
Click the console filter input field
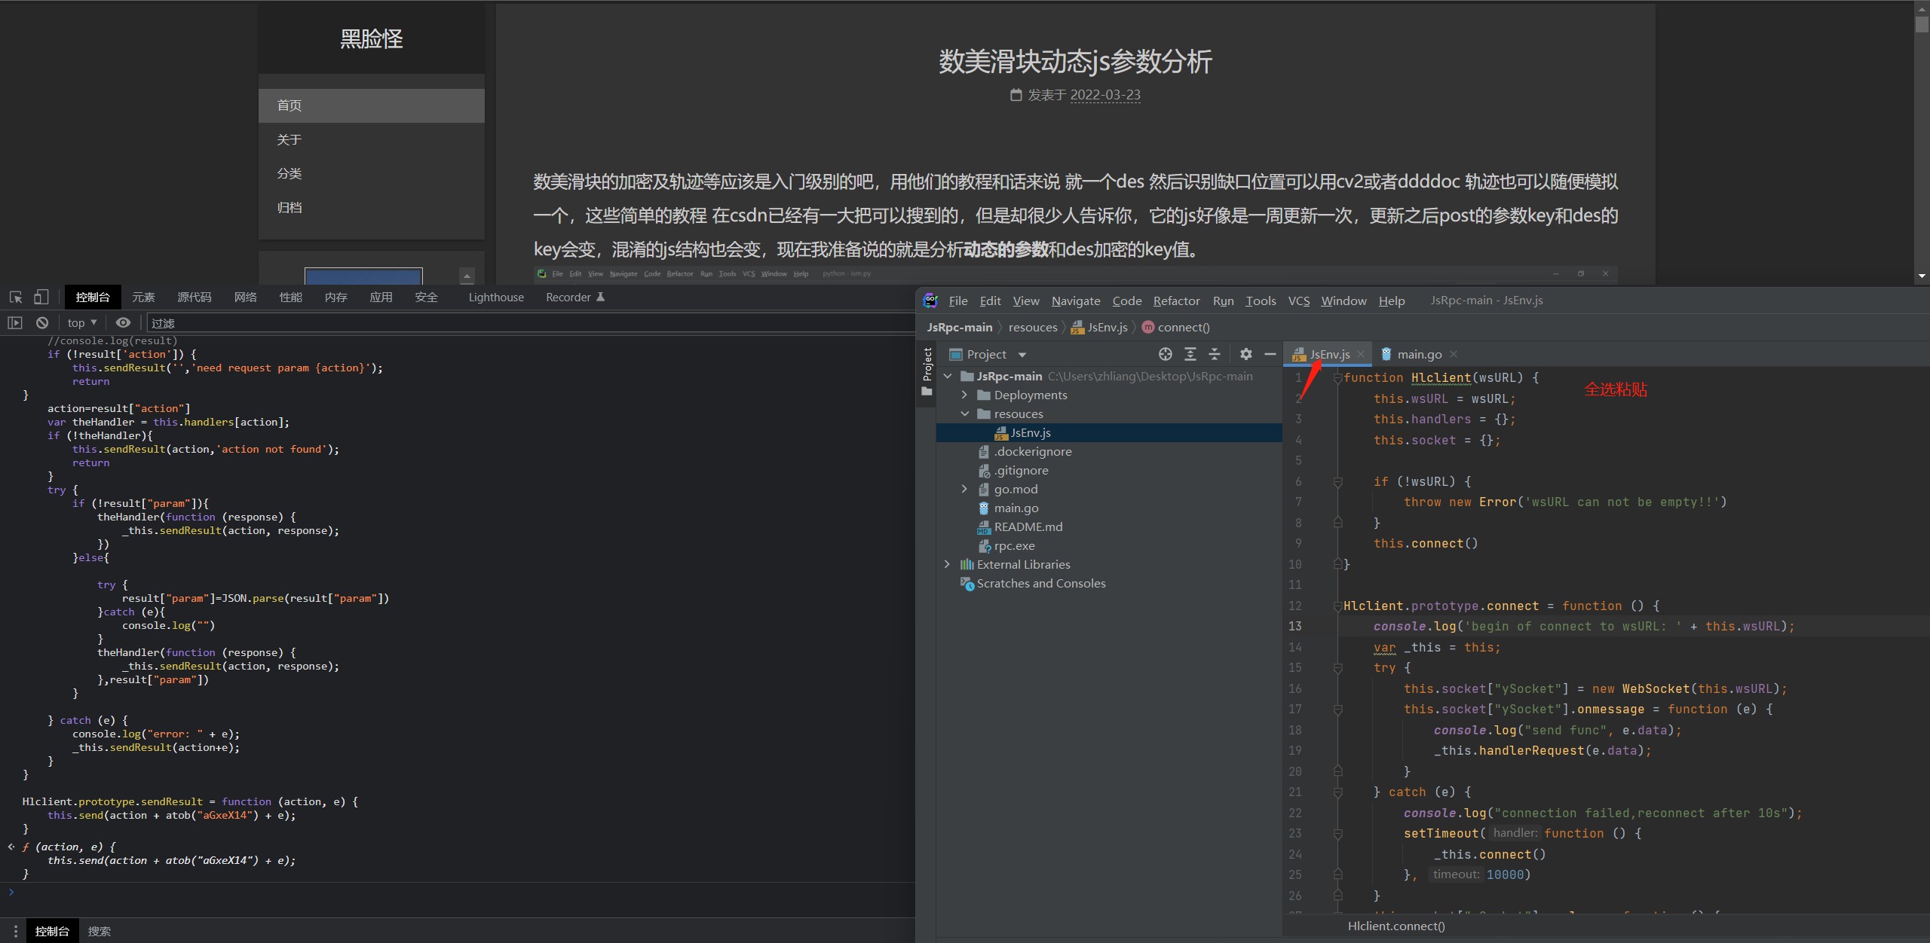[528, 322]
